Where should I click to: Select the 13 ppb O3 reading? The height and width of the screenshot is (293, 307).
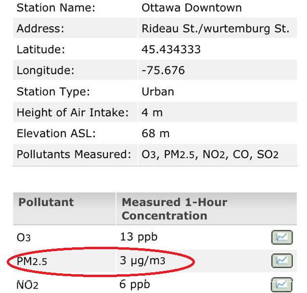139,237
